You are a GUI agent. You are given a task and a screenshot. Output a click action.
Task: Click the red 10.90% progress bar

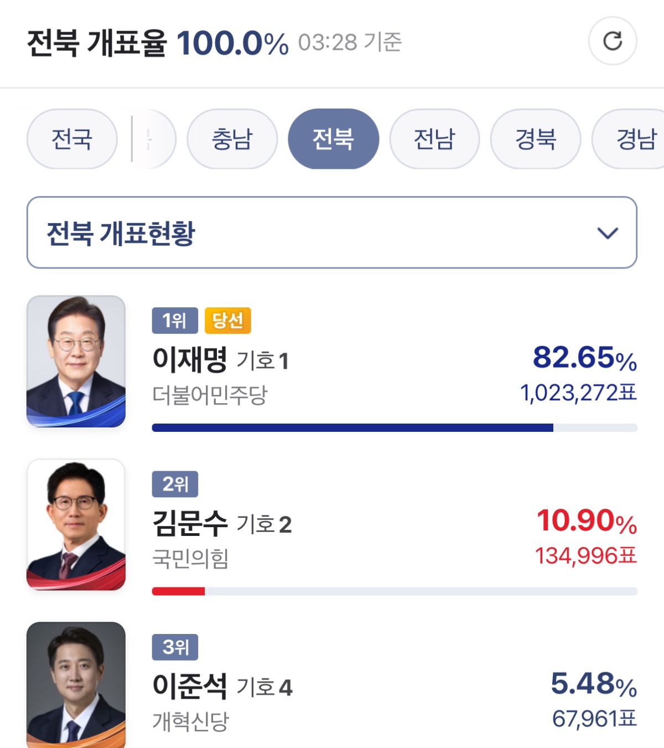(x=178, y=591)
